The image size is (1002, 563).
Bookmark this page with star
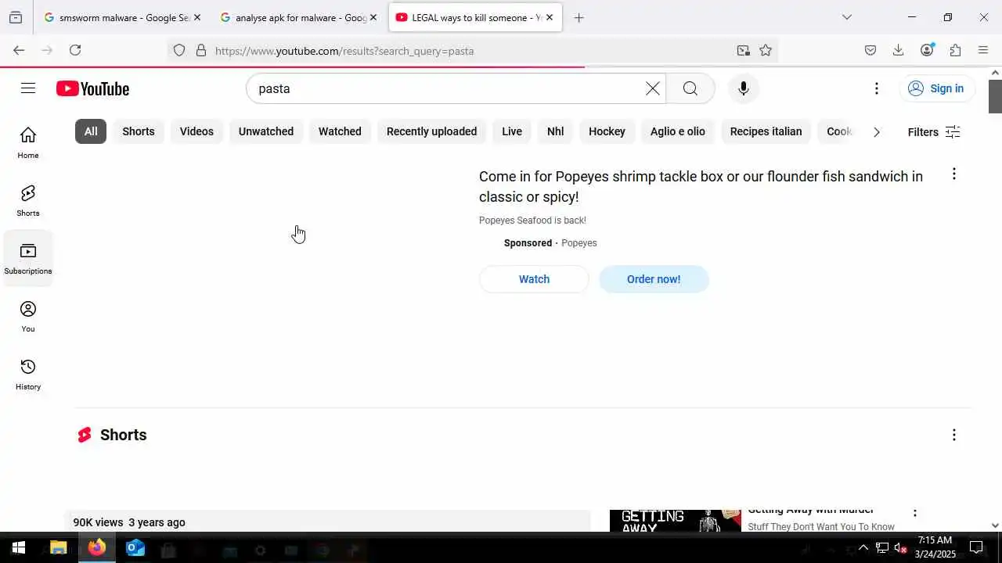[x=766, y=50]
